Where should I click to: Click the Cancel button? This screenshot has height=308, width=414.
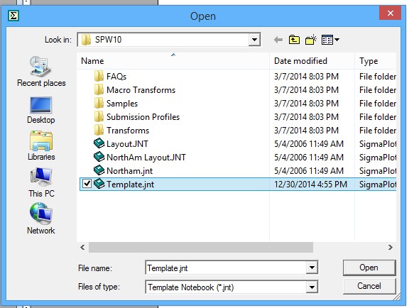point(369,286)
